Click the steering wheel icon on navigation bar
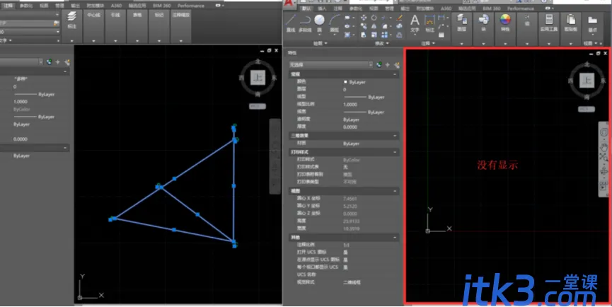This screenshot has height=307, width=612. point(604,132)
